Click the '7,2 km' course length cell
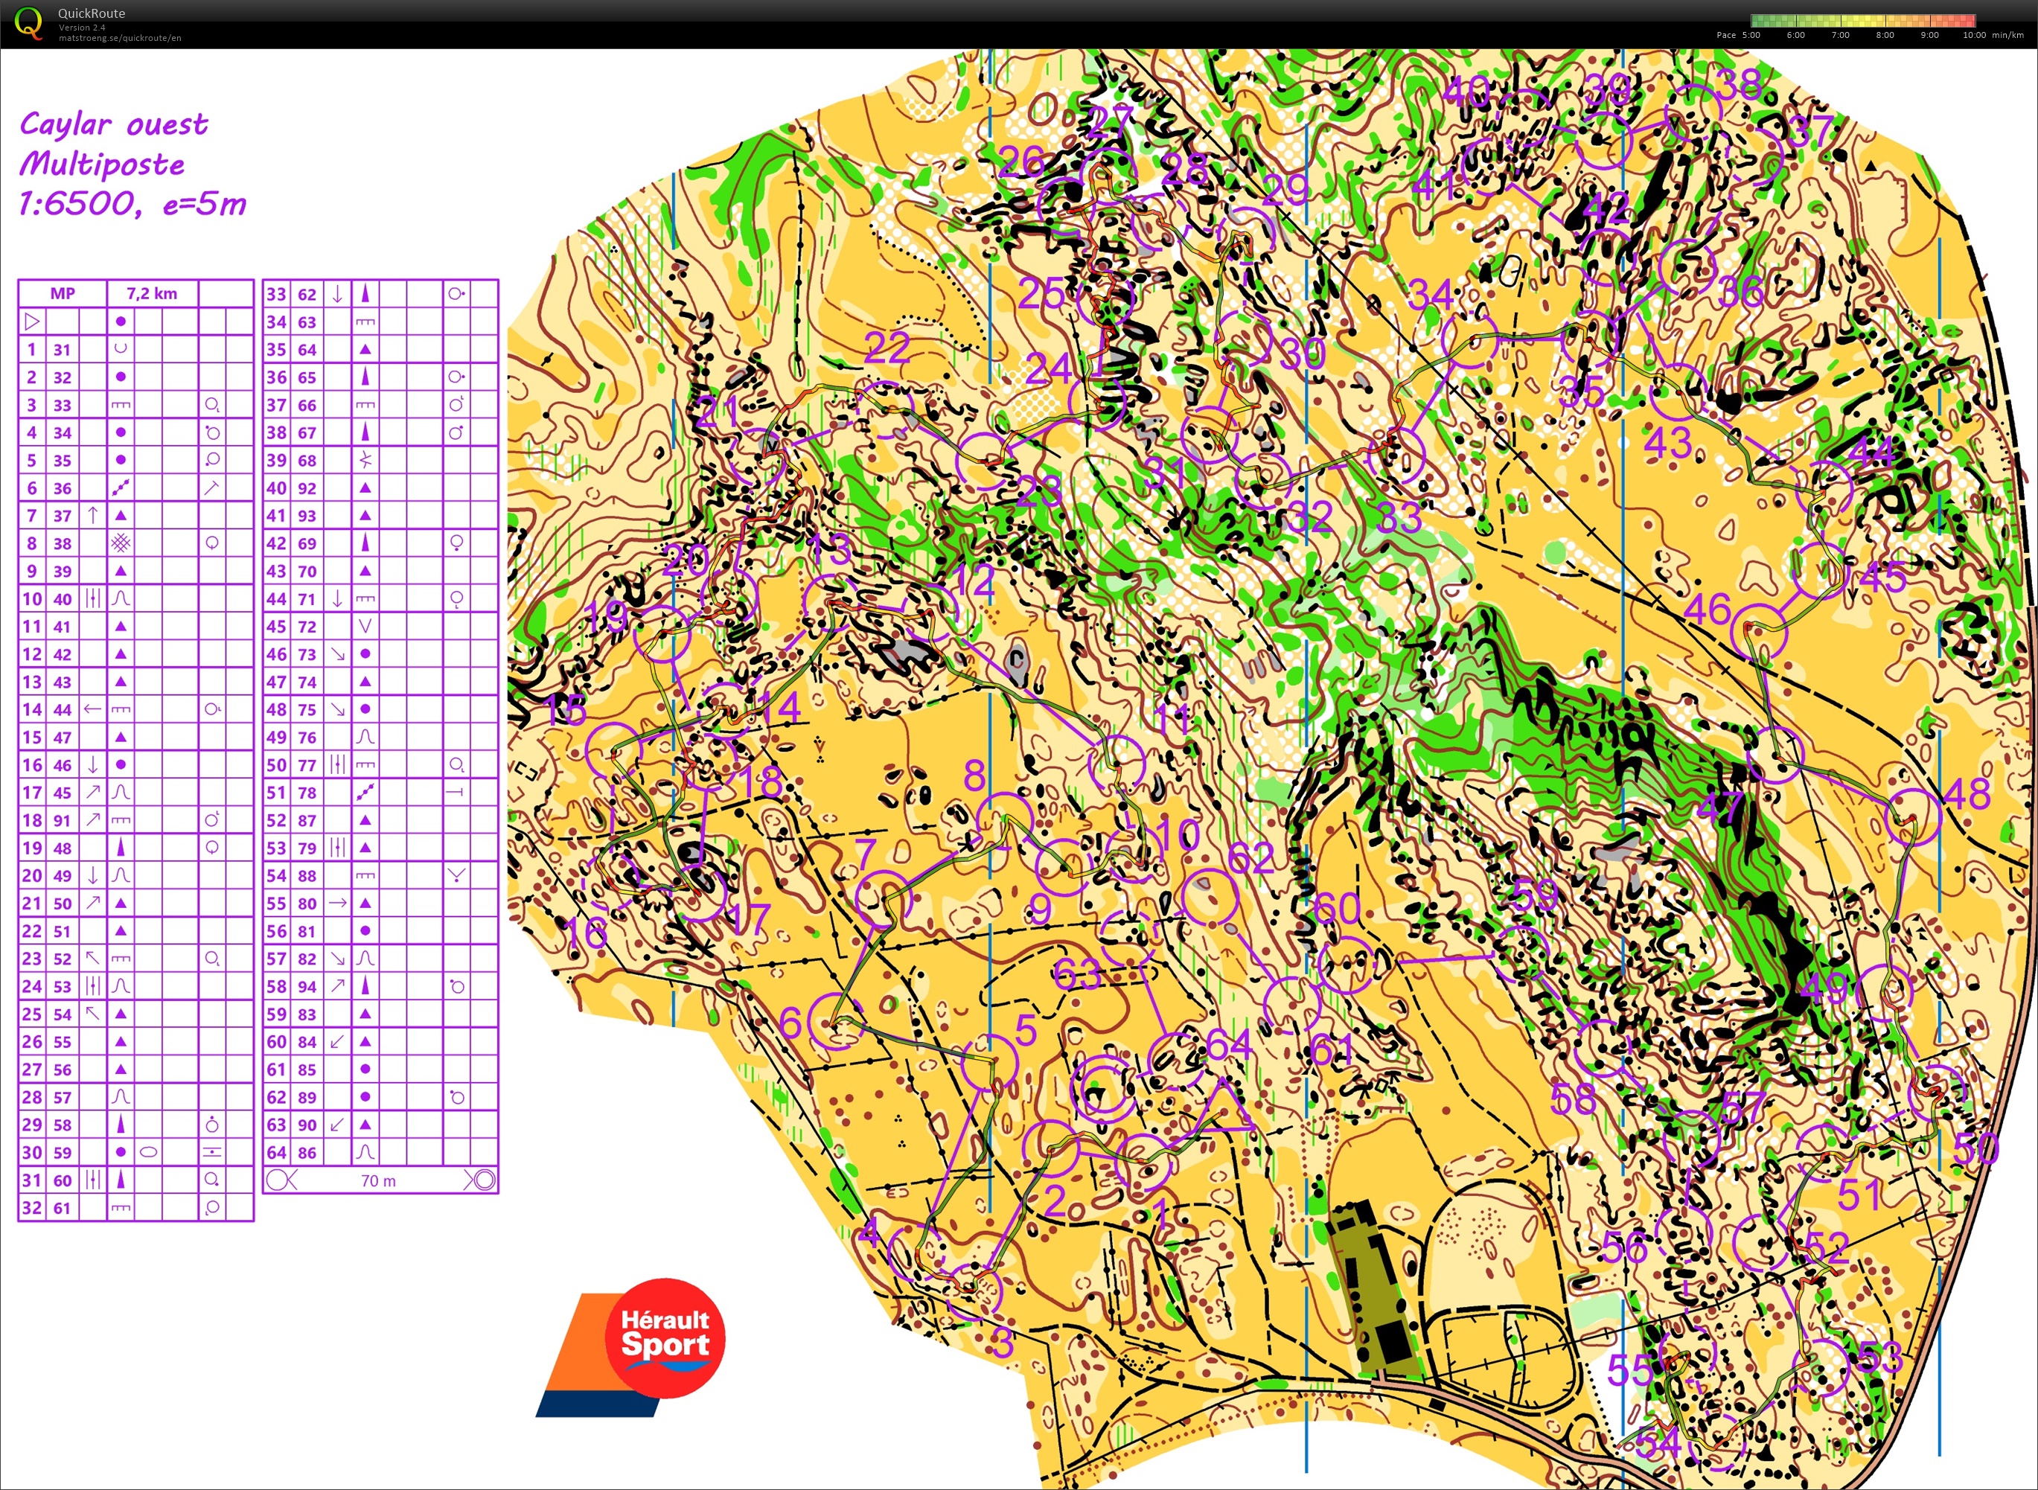Screen dimensions: 2038x1490 click(152, 293)
